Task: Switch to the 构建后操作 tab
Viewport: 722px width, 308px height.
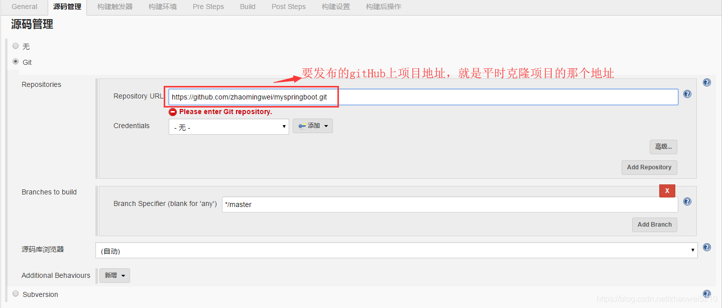Action: tap(384, 7)
